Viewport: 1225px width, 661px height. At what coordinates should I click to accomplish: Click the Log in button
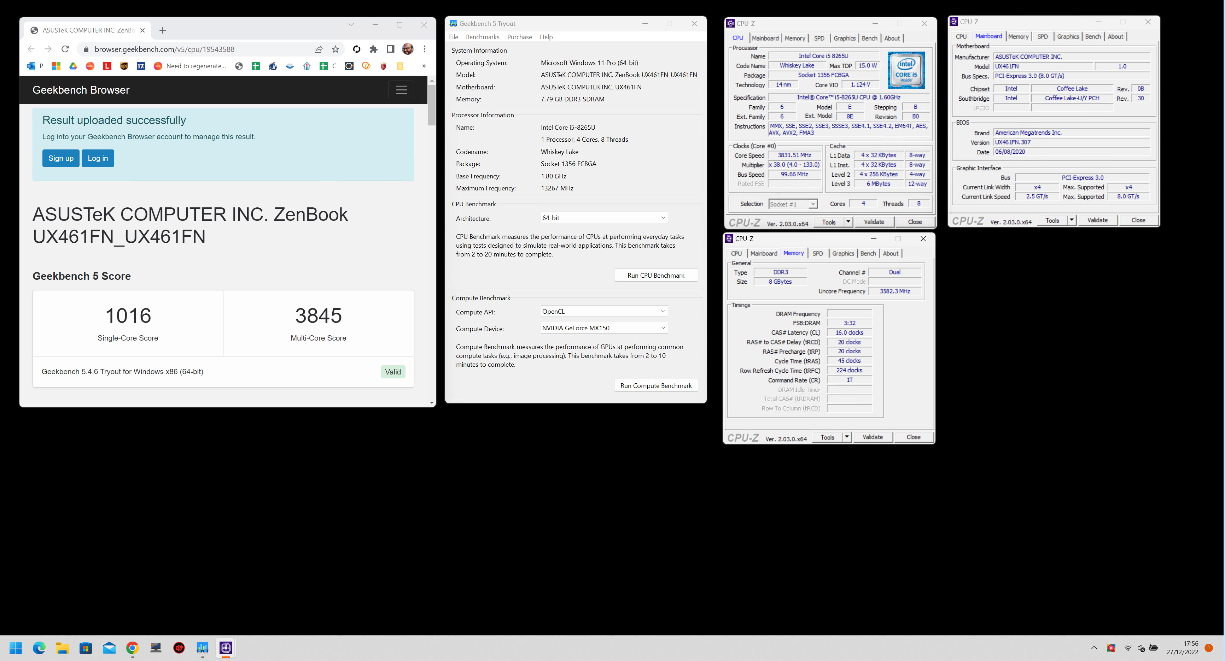[98, 158]
